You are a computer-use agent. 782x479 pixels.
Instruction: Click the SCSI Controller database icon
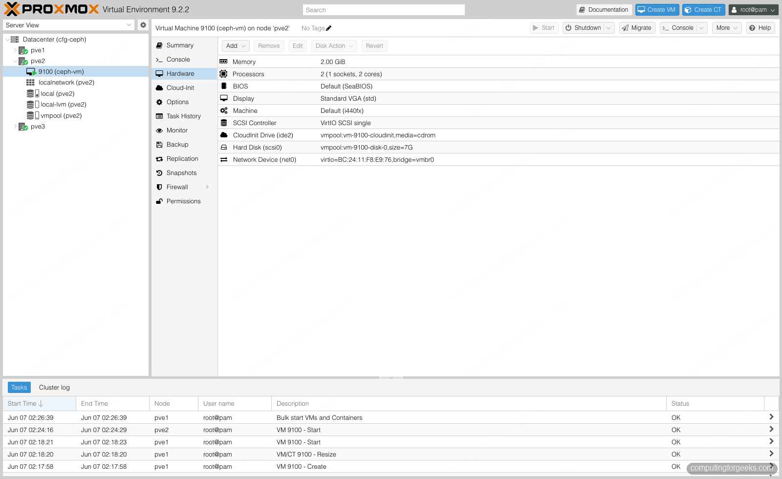click(x=224, y=123)
